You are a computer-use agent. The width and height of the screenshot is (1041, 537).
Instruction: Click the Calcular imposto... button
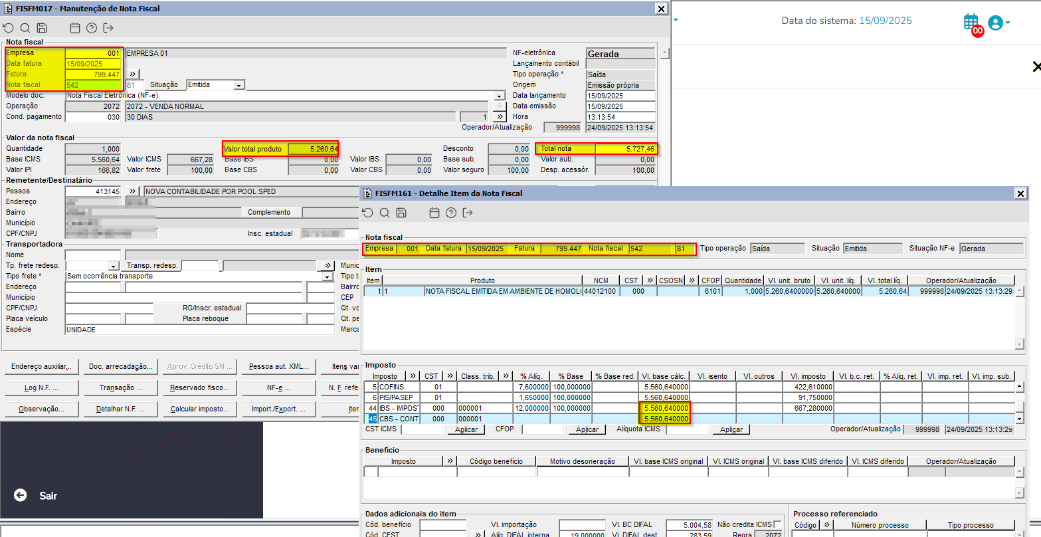point(200,409)
